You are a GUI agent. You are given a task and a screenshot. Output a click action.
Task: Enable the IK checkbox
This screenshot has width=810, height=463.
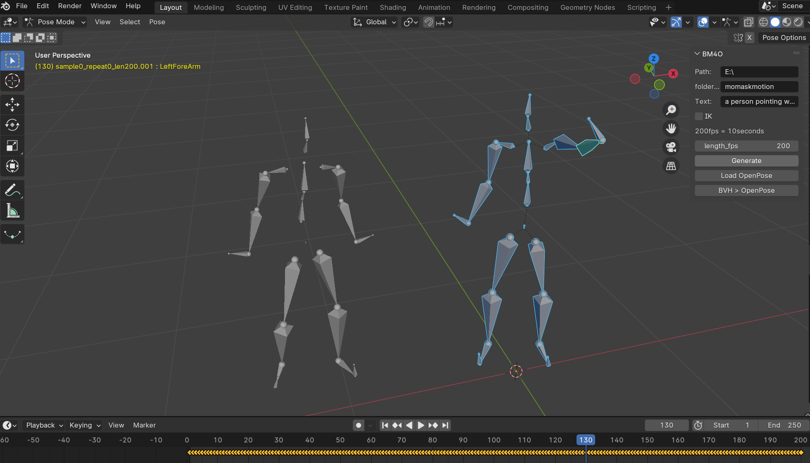coord(699,117)
